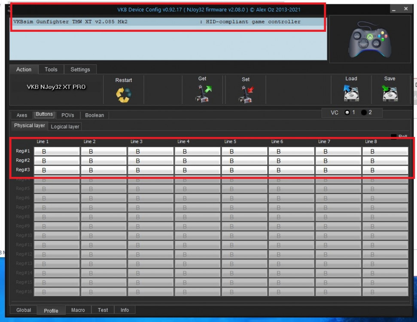417x322 pixels.
Task: Open the Settings tab
Action: coord(80,70)
